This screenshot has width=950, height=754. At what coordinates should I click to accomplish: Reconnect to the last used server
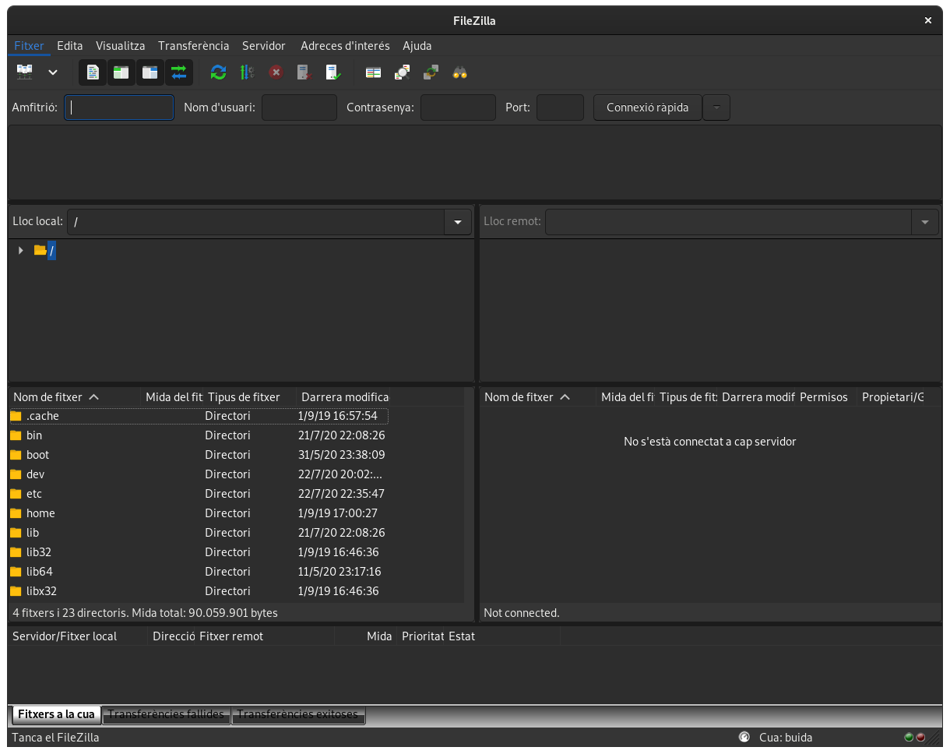pos(333,72)
